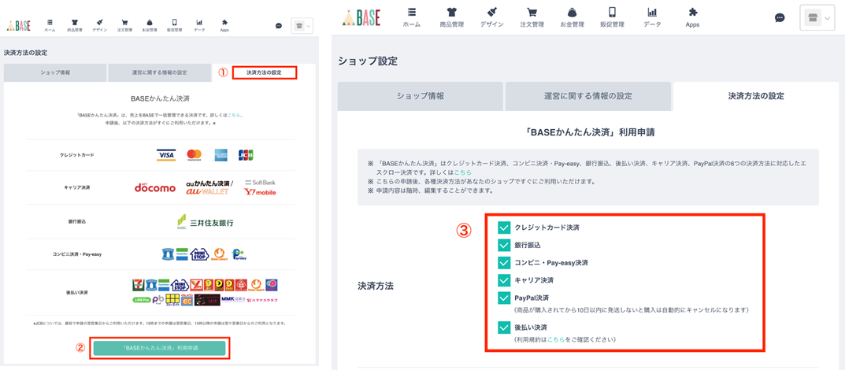Expand shop account dropdown in right header
The image size is (845, 370).
tap(817, 18)
